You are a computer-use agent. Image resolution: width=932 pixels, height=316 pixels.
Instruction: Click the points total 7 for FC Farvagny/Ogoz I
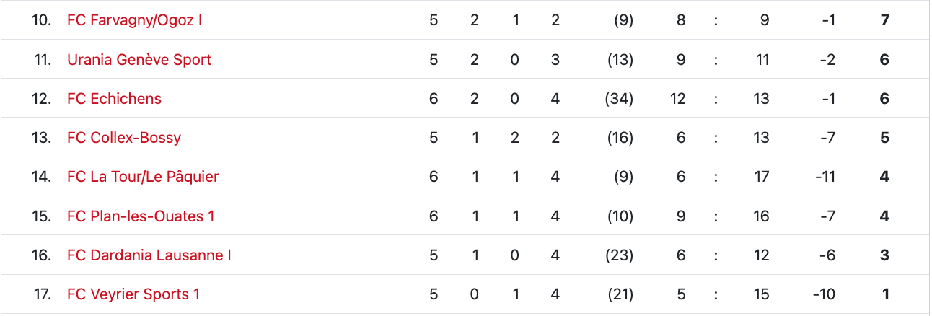884,20
